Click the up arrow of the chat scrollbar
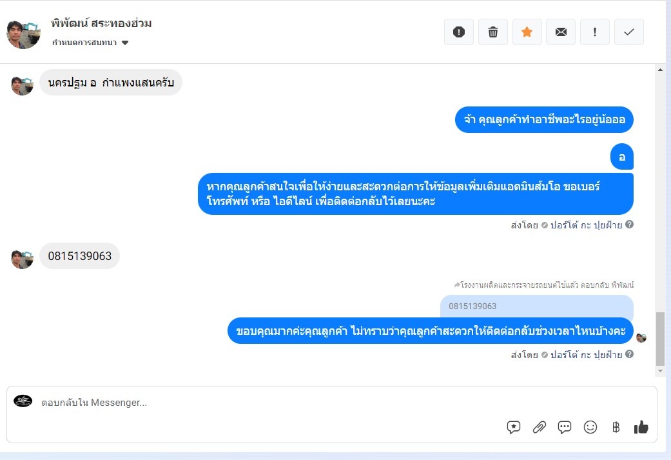671x460 pixels. tap(660, 69)
